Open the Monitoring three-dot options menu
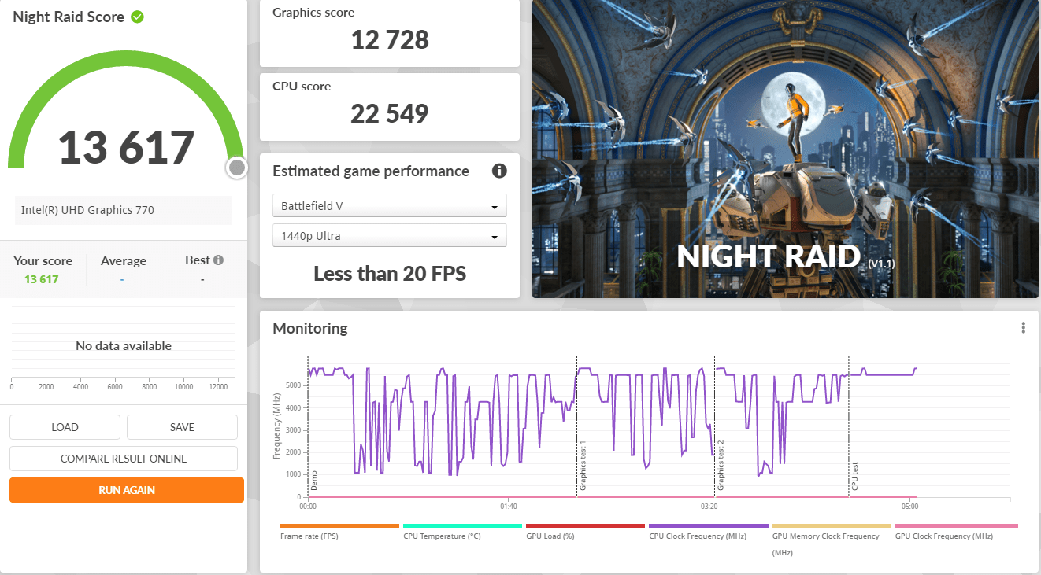This screenshot has width=1041, height=575. tap(1023, 328)
